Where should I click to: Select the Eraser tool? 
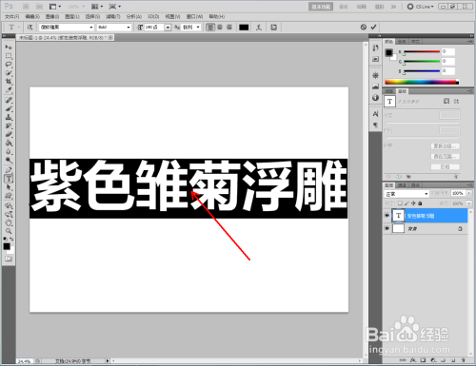(x=9, y=134)
